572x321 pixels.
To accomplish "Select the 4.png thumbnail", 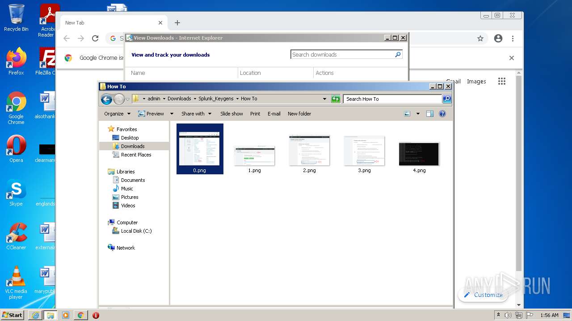I will click(x=419, y=157).
